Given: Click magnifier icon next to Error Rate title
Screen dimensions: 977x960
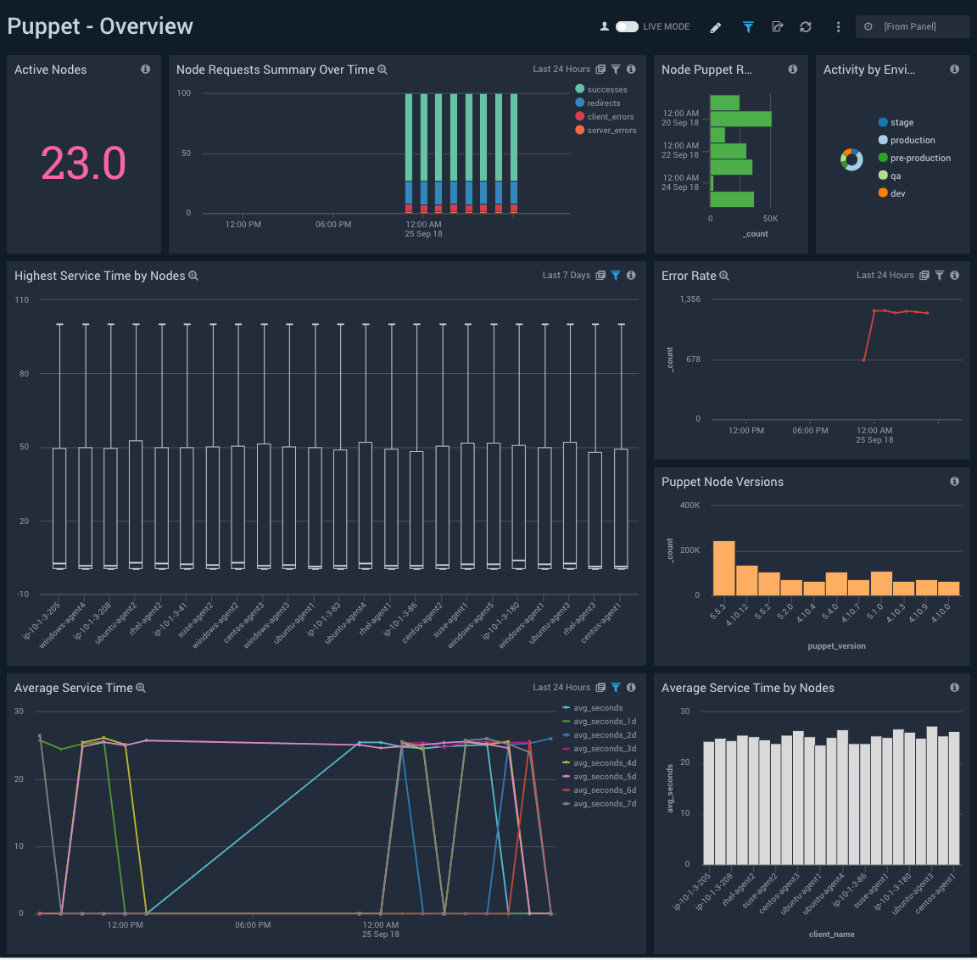Looking at the screenshot, I should click(x=724, y=276).
